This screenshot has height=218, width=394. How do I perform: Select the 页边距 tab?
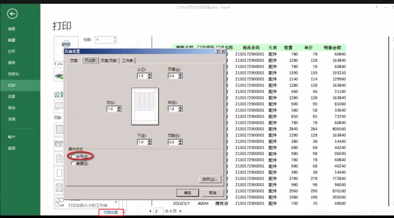[90, 60]
